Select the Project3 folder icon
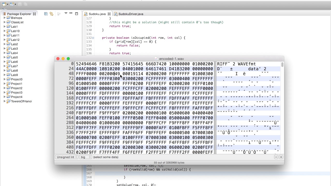This screenshot has height=186, width=331. pyautogui.click(x=9, y=92)
